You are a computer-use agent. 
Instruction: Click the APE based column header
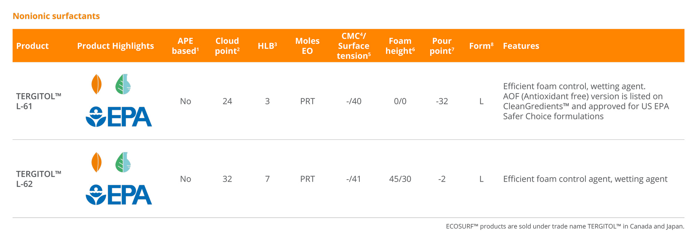(185, 46)
